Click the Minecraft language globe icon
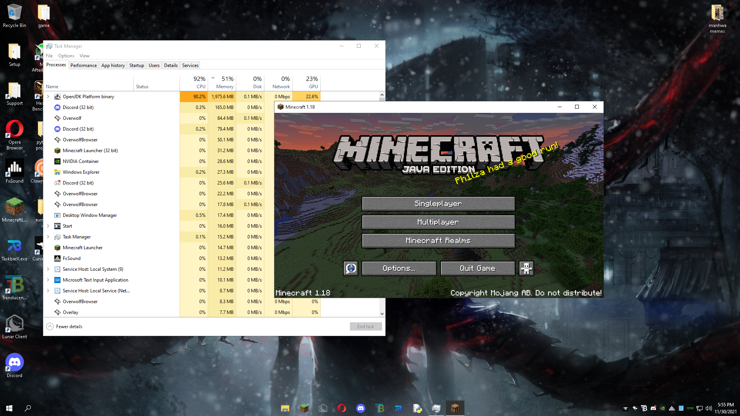This screenshot has height=416, width=740. [351, 268]
